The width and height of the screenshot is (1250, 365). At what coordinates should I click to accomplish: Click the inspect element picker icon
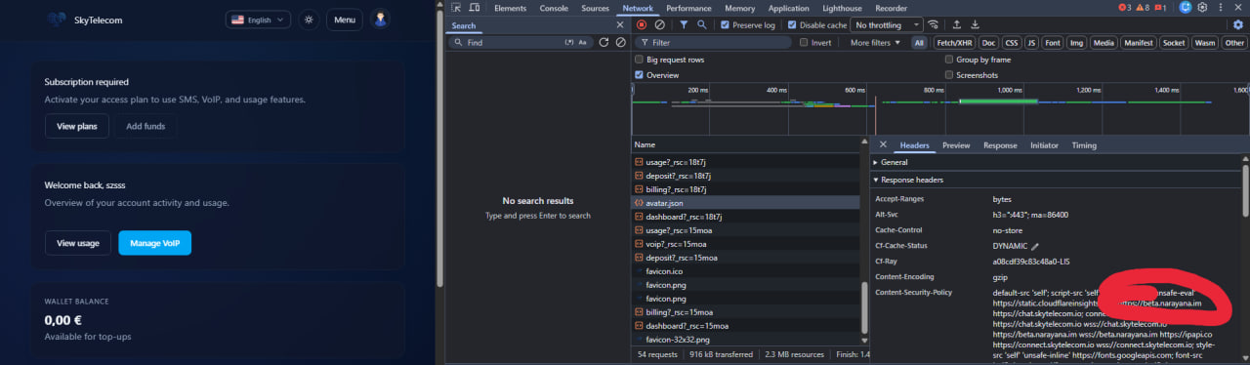point(456,8)
